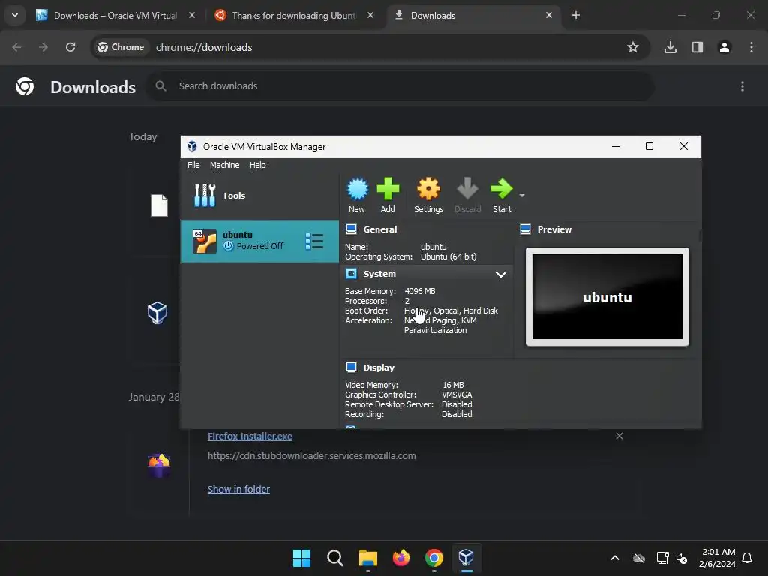Select the chrome Downloads tab

tap(474, 15)
